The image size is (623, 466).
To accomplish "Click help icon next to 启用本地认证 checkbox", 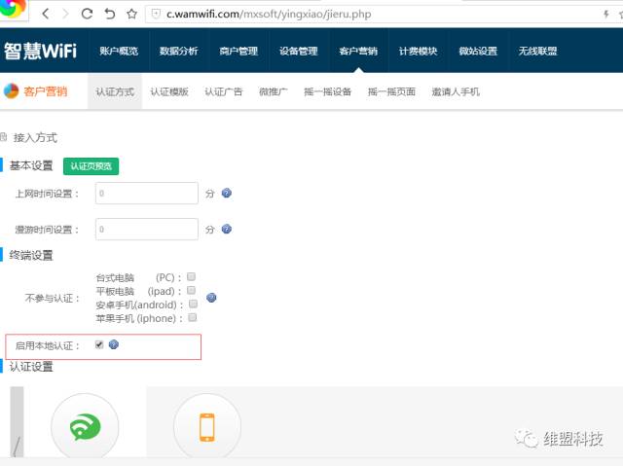I will pos(114,344).
